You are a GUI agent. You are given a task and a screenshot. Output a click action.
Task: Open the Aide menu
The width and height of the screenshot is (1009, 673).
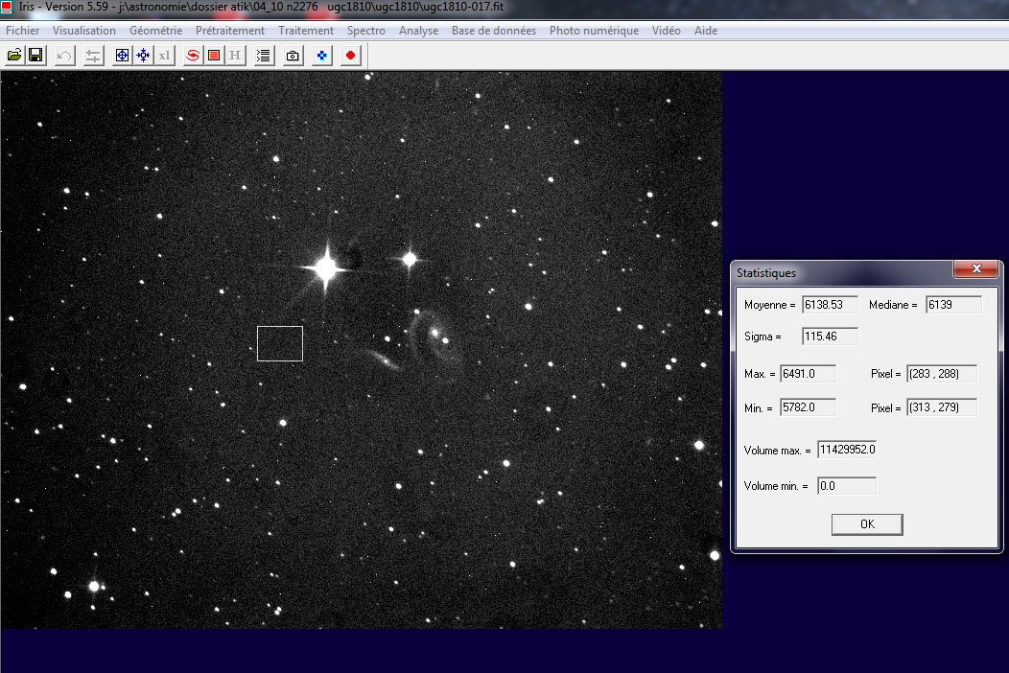pyautogui.click(x=706, y=31)
